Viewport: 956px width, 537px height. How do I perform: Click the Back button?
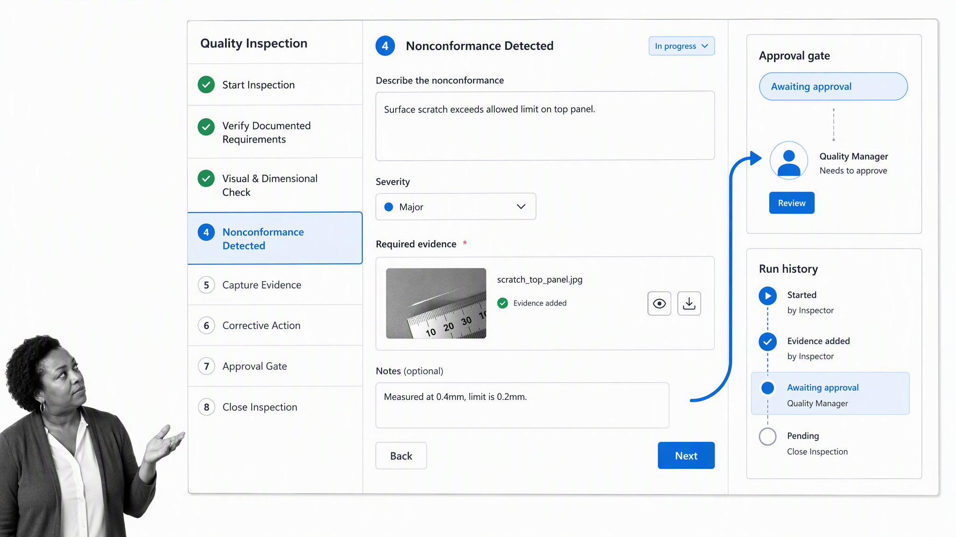point(401,455)
